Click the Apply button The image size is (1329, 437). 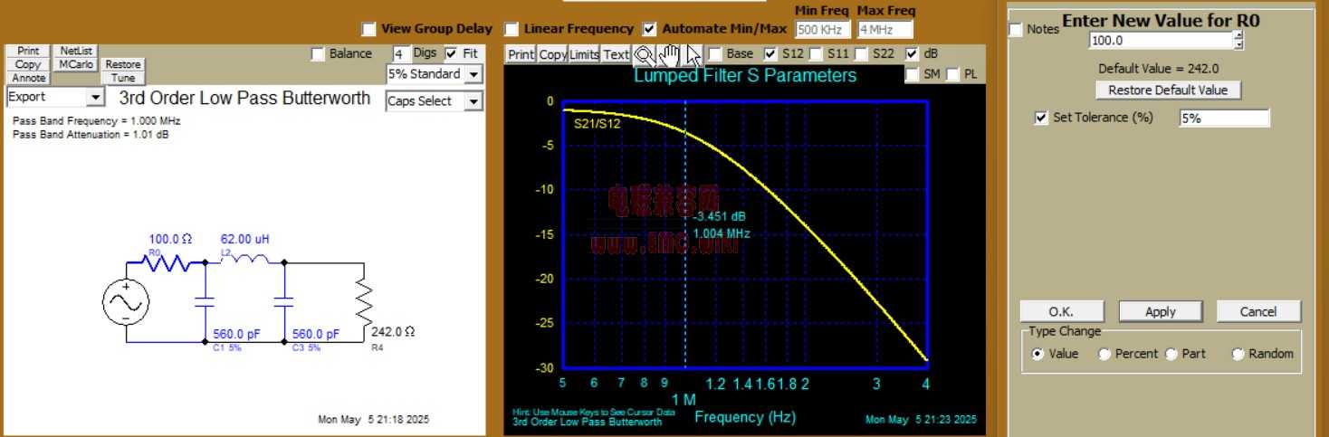pyautogui.click(x=1160, y=311)
